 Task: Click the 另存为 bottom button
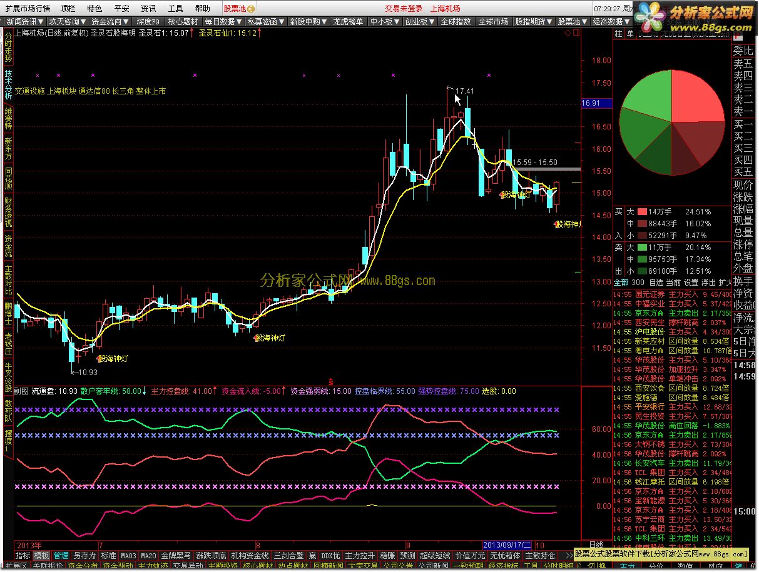point(84,555)
